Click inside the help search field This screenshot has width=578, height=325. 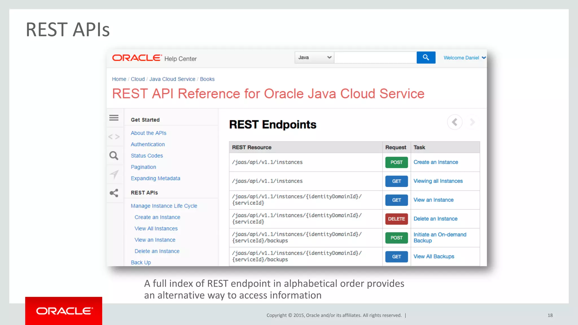point(375,58)
